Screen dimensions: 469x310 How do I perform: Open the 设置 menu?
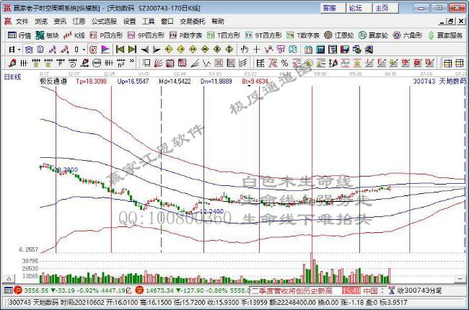point(129,21)
